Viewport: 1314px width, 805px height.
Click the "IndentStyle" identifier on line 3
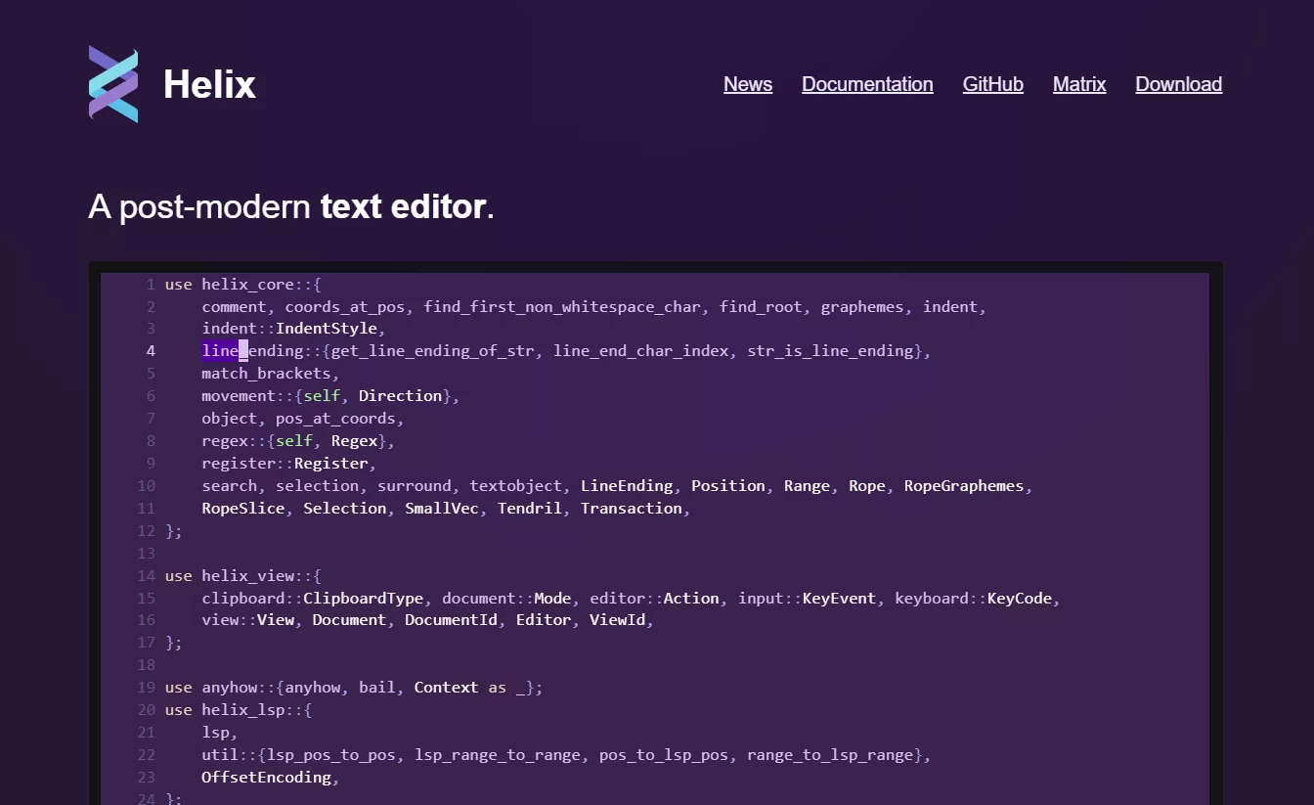click(x=330, y=329)
